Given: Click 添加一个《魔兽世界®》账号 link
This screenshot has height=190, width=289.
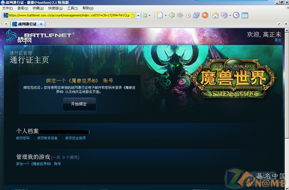Looking at the screenshot, I should tap(38, 164).
